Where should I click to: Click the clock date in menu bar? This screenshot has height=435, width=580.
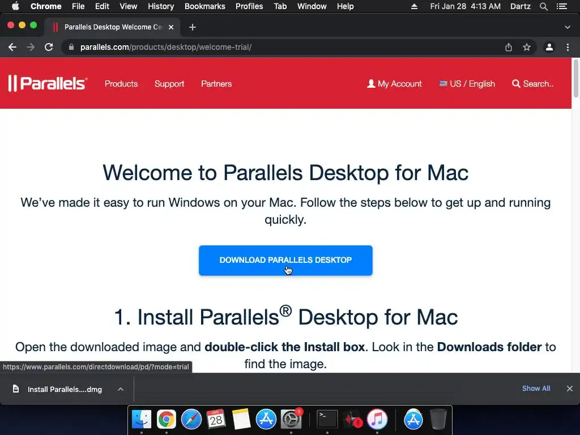click(x=466, y=6)
